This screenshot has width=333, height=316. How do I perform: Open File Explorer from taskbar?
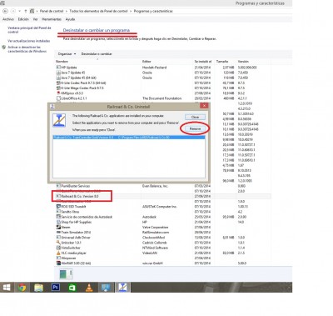pos(38,288)
